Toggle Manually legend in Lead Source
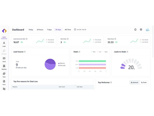Image resolution: width=154 pixels, height=116 pixels. 62,66
